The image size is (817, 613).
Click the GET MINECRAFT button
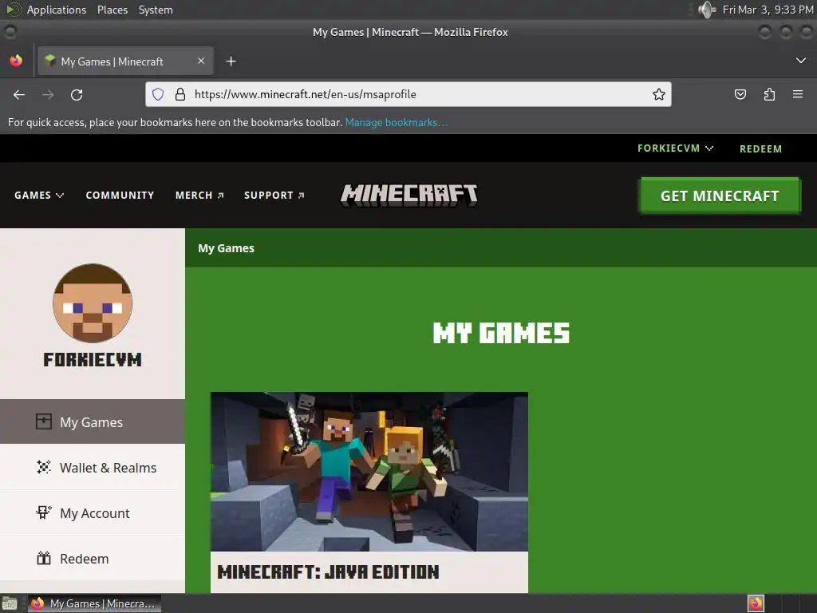pyautogui.click(x=720, y=196)
